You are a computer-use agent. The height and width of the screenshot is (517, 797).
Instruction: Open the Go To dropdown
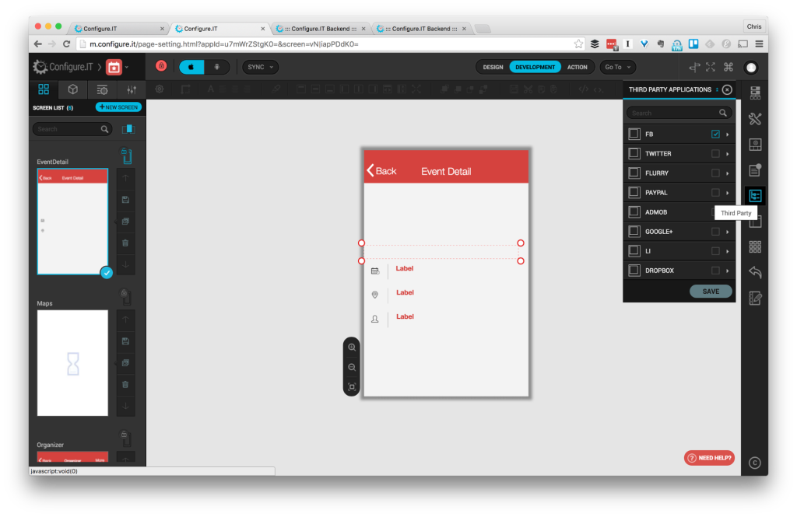tap(617, 67)
